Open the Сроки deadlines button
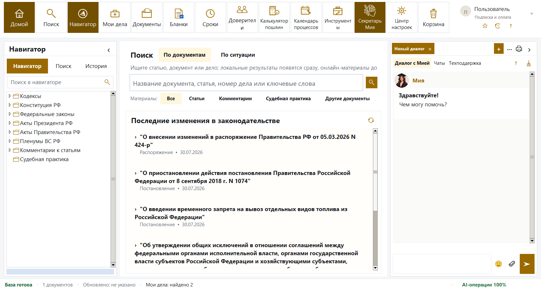The width and height of the screenshot is (541, 290). pos(210,17)
